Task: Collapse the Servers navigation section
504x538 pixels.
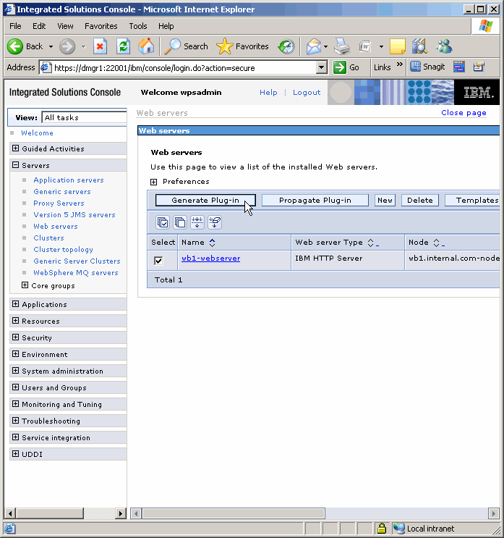Action: tap(15, 165)
